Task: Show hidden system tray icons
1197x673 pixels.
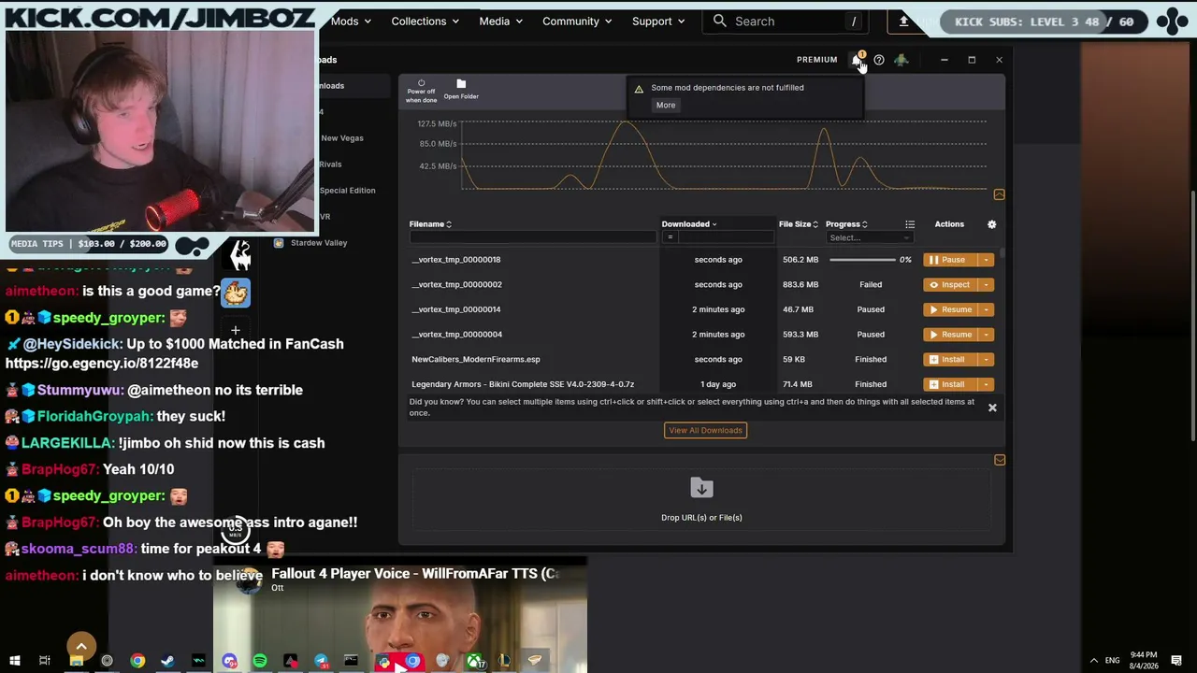Action: (1093, 662)
